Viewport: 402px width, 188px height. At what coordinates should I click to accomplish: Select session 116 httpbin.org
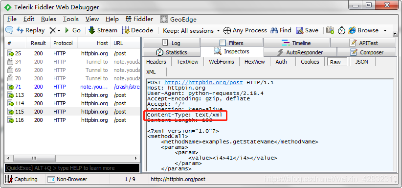point(72,120)
